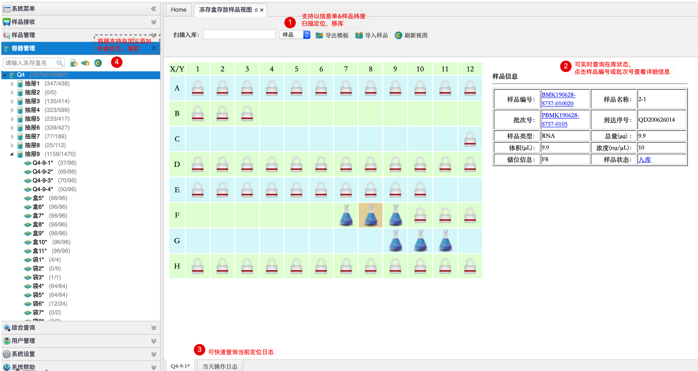This screenshot has width=698, height=371.
Task: Collapse the left system menu panel
Action: point(154,9)
